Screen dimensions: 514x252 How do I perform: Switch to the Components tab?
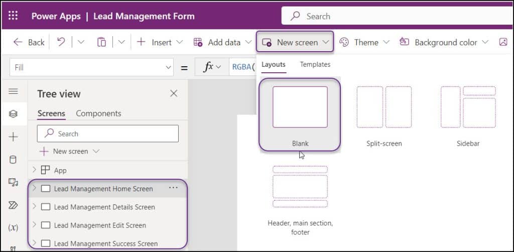click(99, 113)
